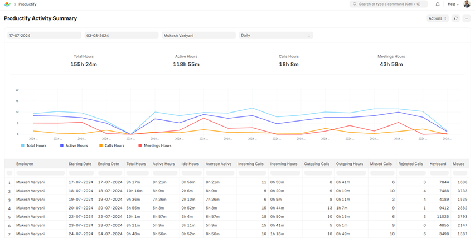Click the Calls Hours 18h 8m card
This screenshot has width=475, height=238.
point(289,61)
